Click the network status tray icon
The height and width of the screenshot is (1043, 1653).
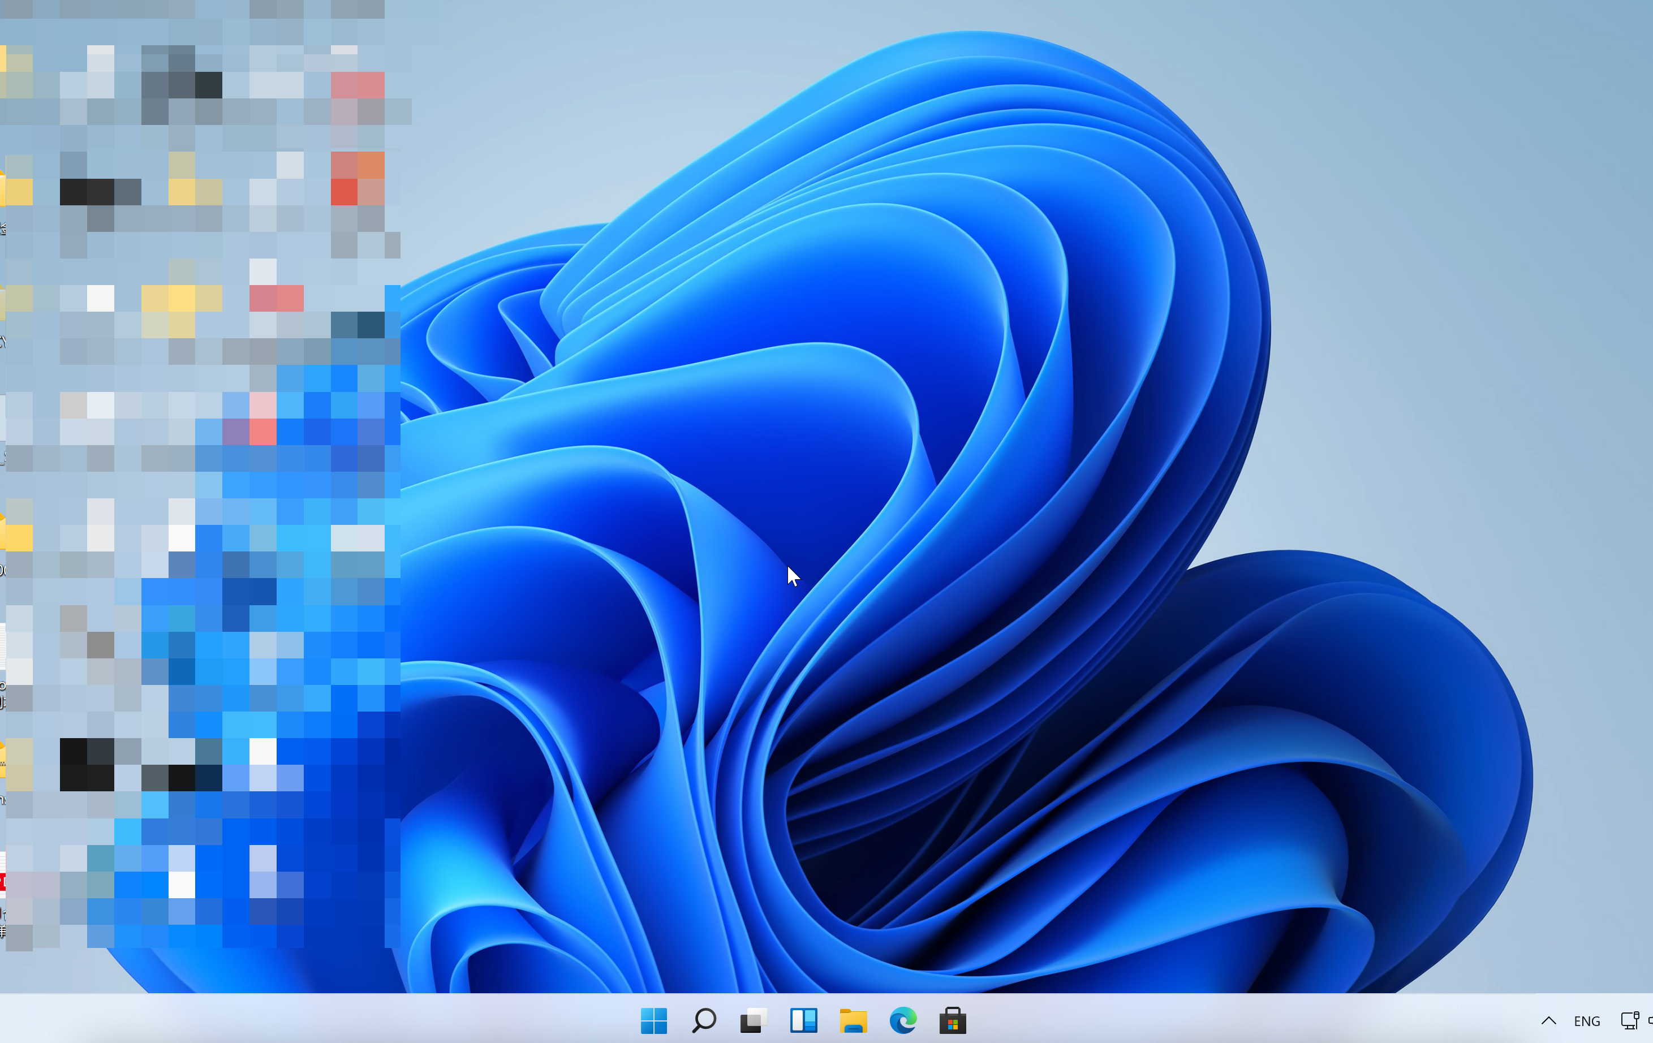[1630, 1020]
